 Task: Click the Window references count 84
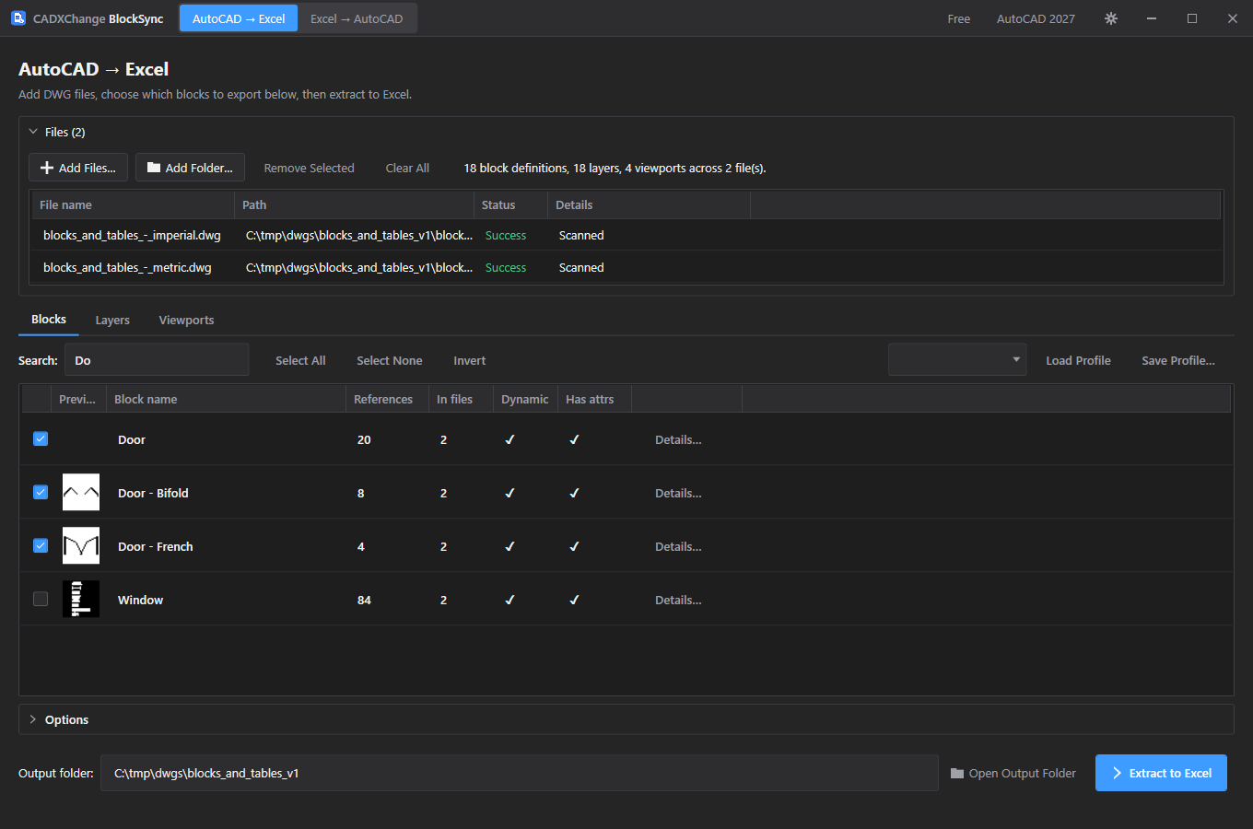click(x=364, y=600)
